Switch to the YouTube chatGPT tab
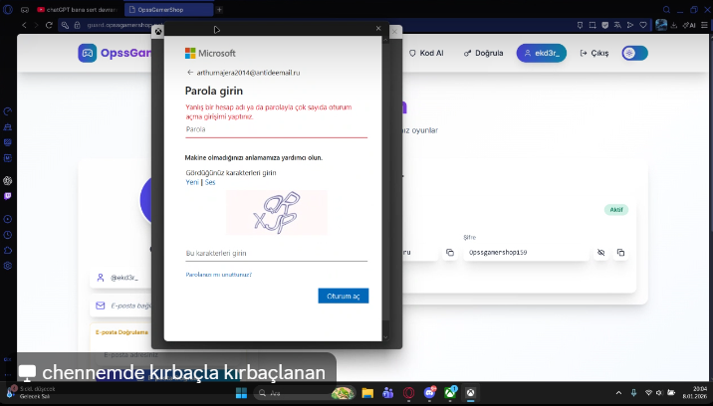The width and height of the screenshot is (713, 406). point(78,10)
